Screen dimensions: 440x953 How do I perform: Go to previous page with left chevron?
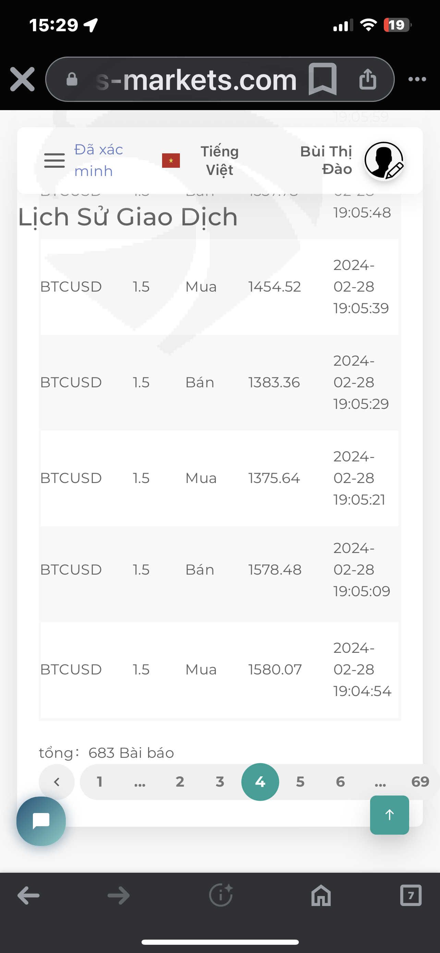tap(57, 782)
